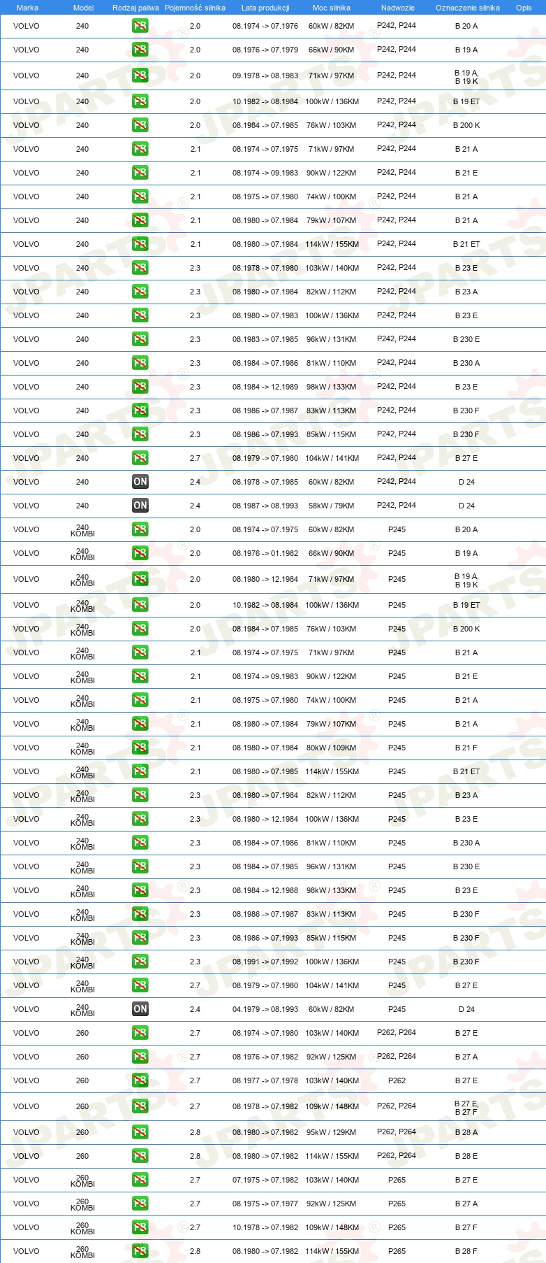The width and height of the screenshot is (546, 1263).
Task: Select engine code B 21 F
Action: pyautogui.click(x=466, y=748)
